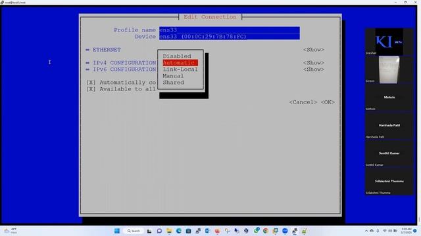Open the taskbar clock and date
Image resolution: width=421 pixels, height=236 pixels.
coord(407,231)
